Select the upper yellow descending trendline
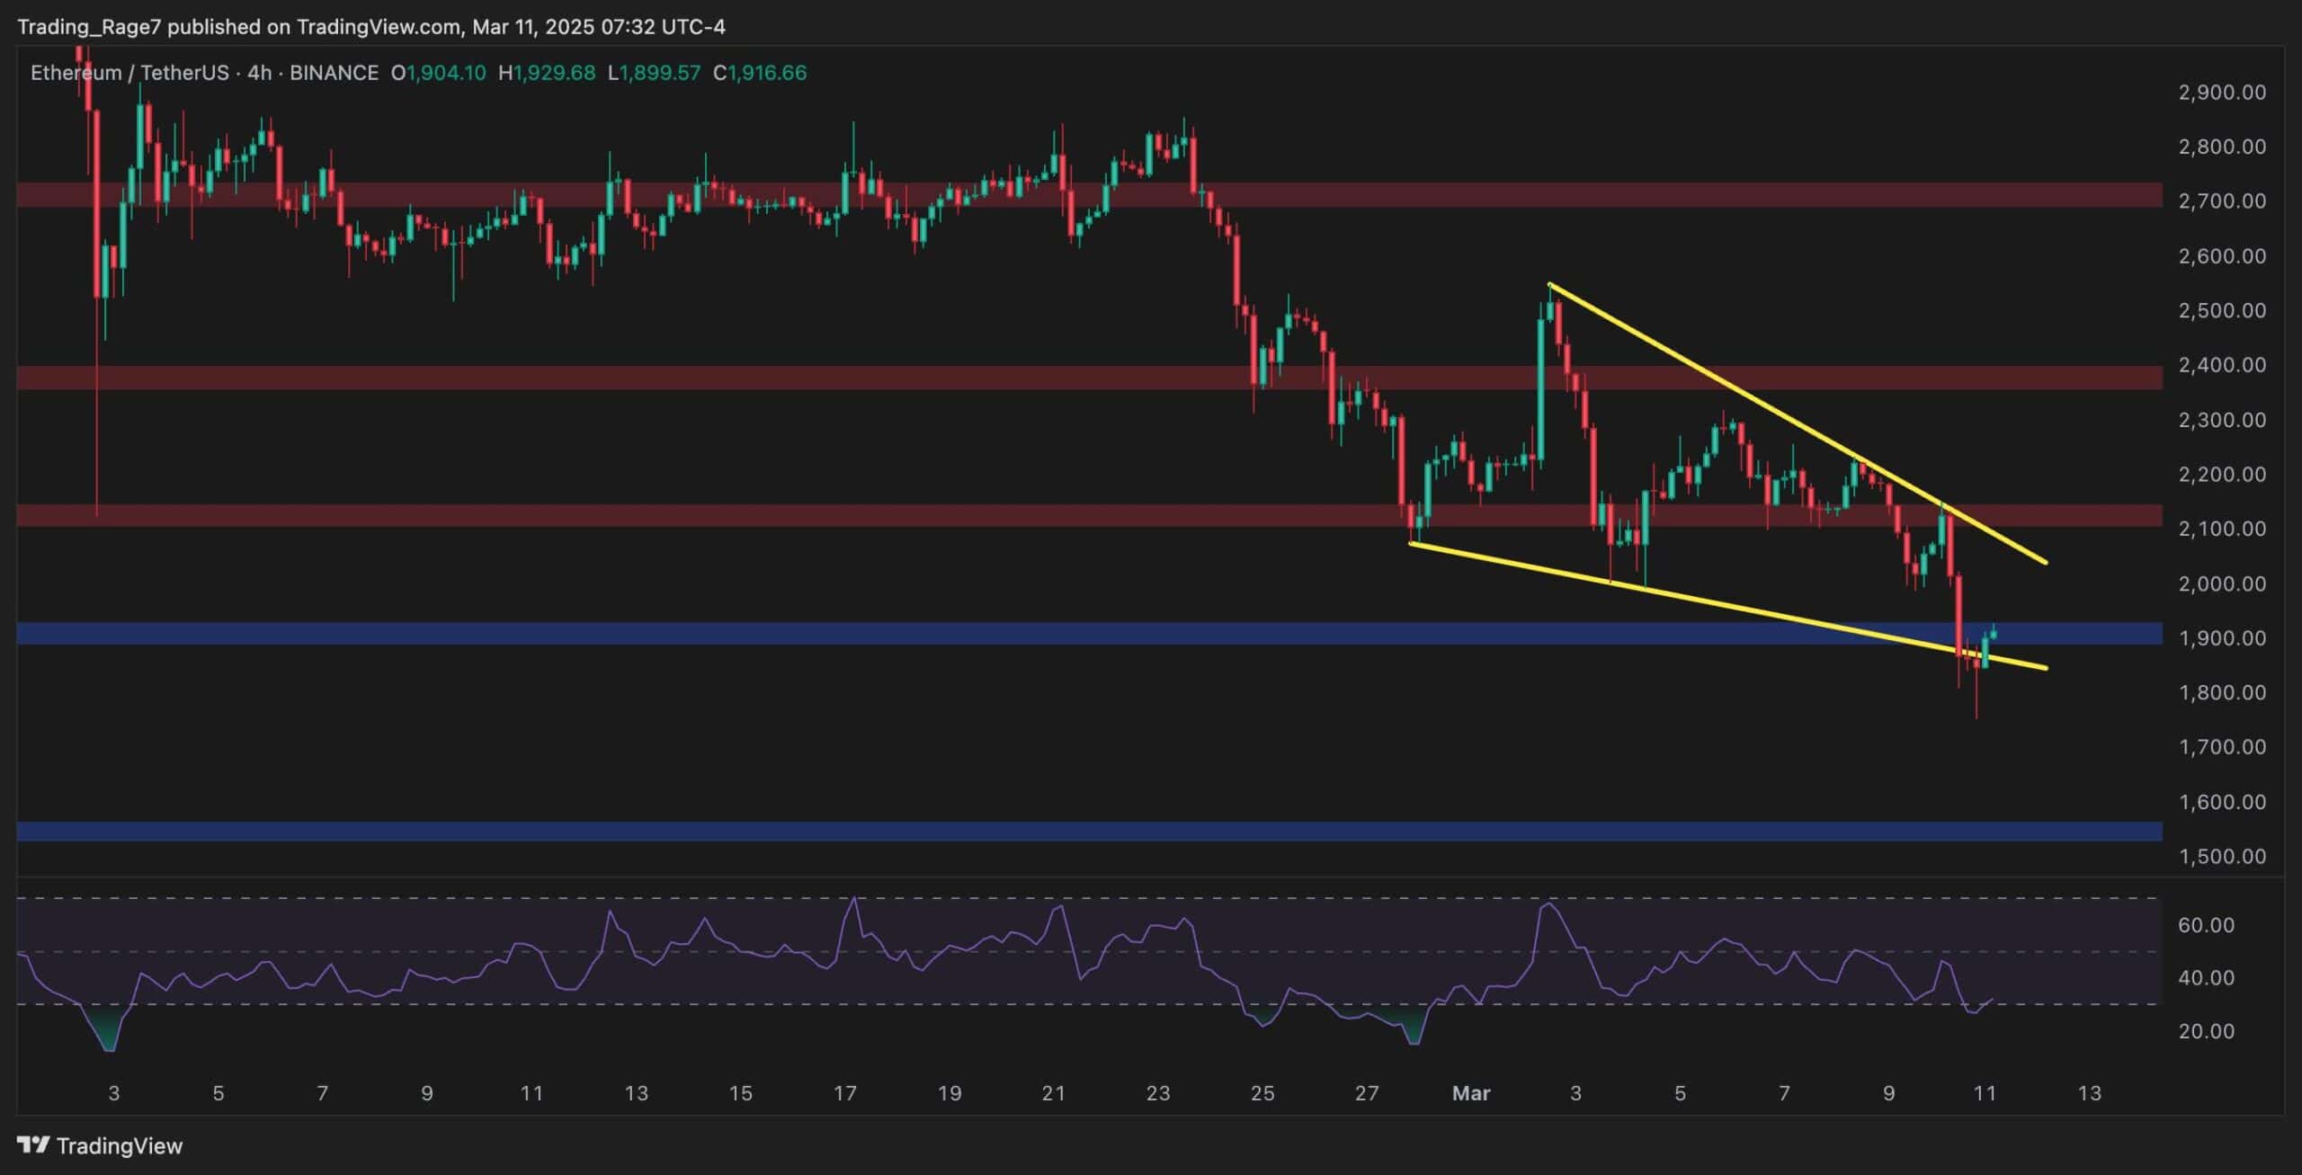 pos(1798,423)
